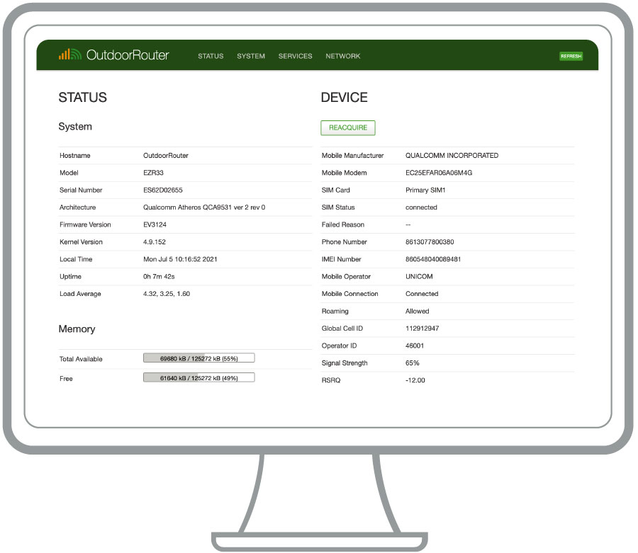Select Mobile Connection value Connected
Screen dimensions: 638x553
[x=422, y=294]
